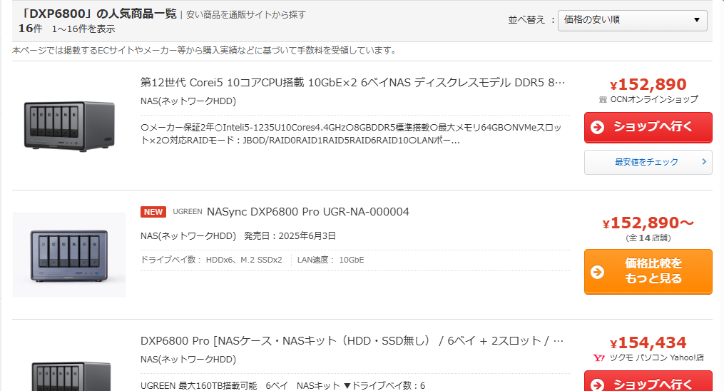Click 「DXP6800」の人気商品一覧 heading
Viewport: 724px width, 391px height.
[99, 14]
